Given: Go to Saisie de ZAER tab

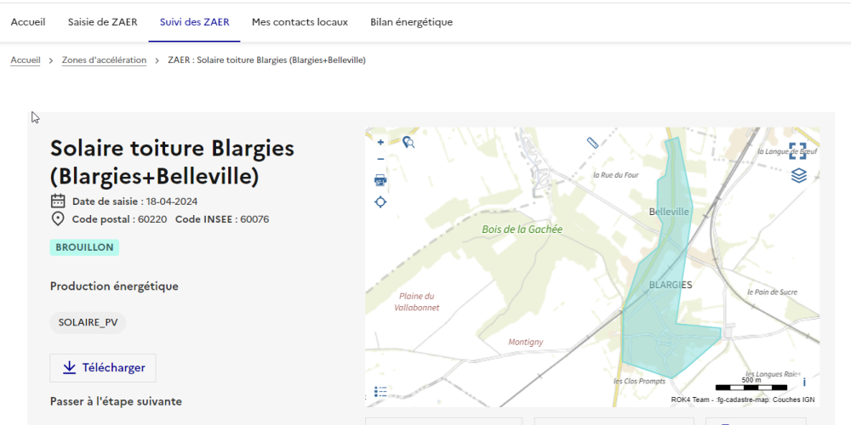Looking at the screenshot, I should (102, 22).
